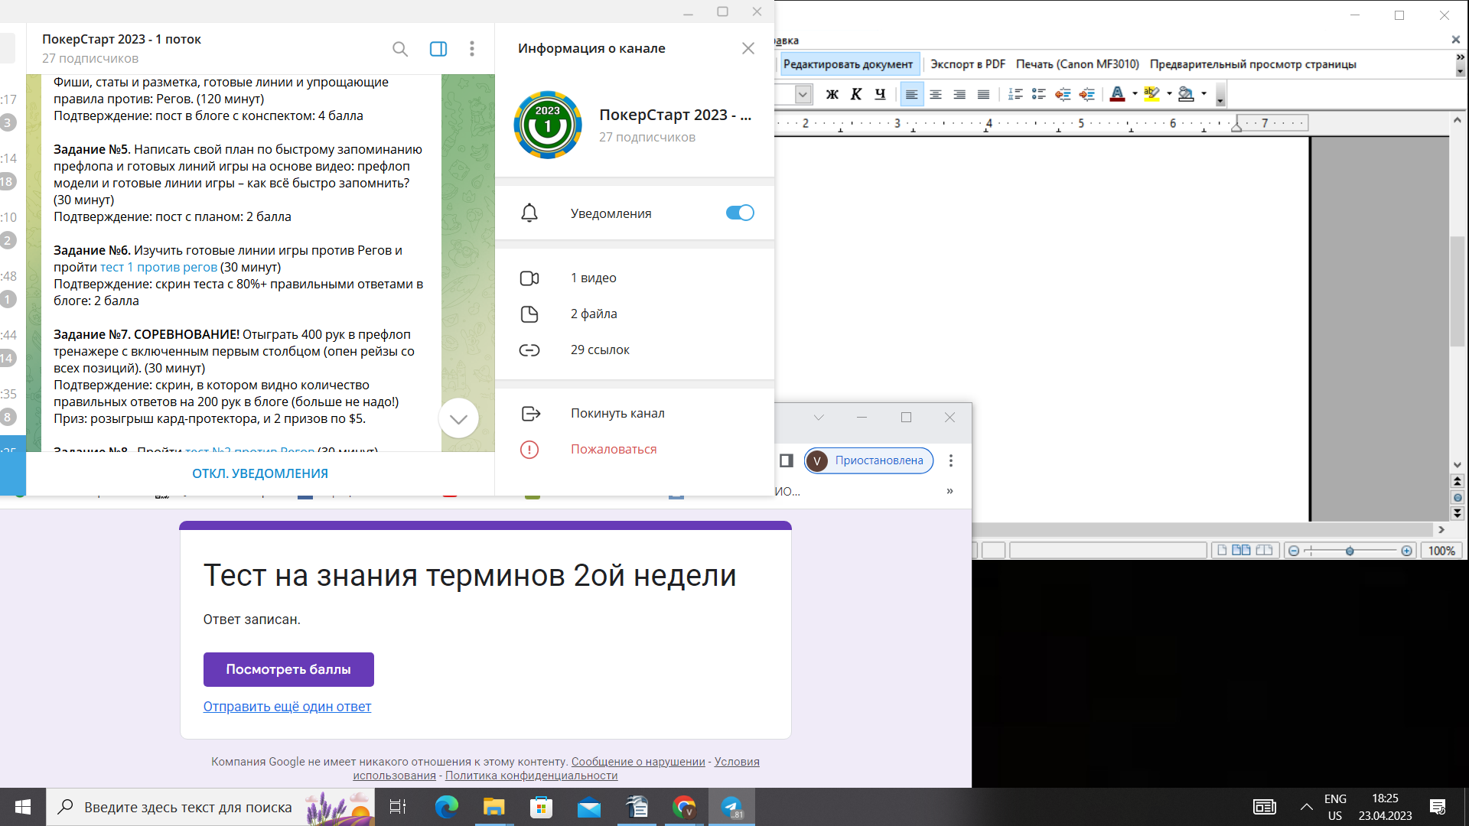The image size is (1469, 826).
Task: Click next page double-arrow button
Action: [1458, 513]
